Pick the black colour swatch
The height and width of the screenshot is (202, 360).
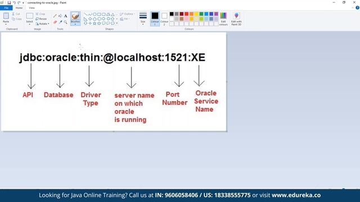pyautogui.click(x=172, y=14)
